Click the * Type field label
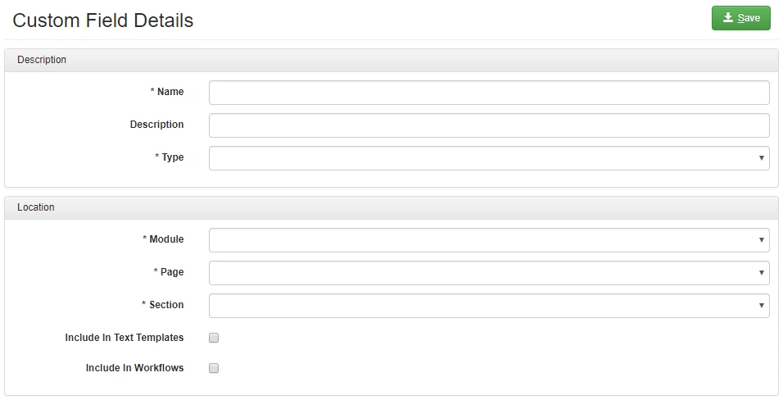783x400 pixels. 170,157
